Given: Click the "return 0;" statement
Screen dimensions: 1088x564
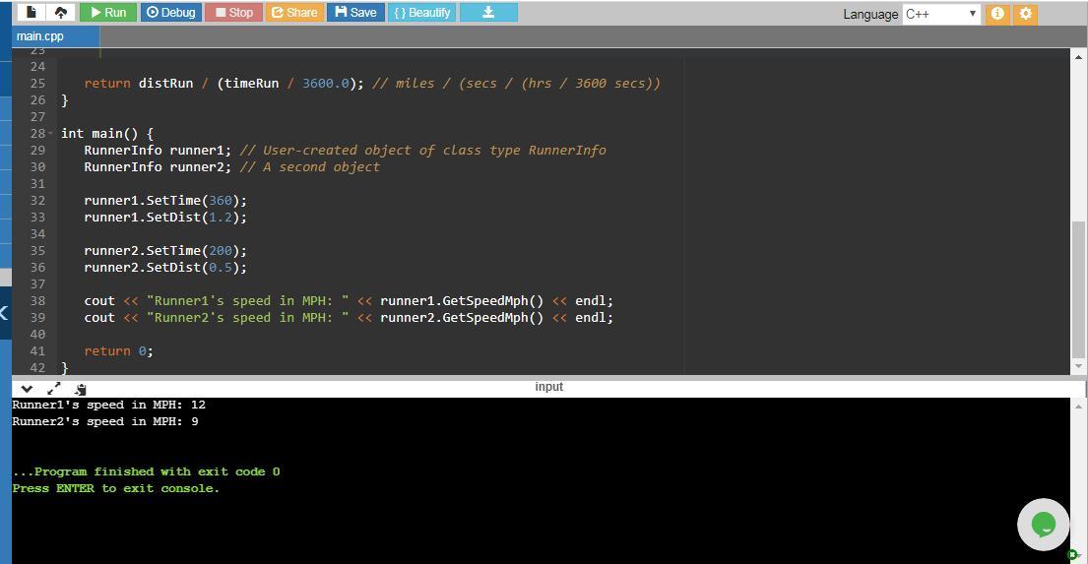Looking at the screenshot, I should point(119,351).
